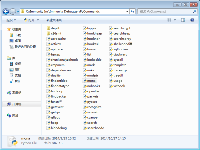Viewport: 200px width, 150px height.
Task: Select the lookaside Python file icon
Action: tap(84, 60)
